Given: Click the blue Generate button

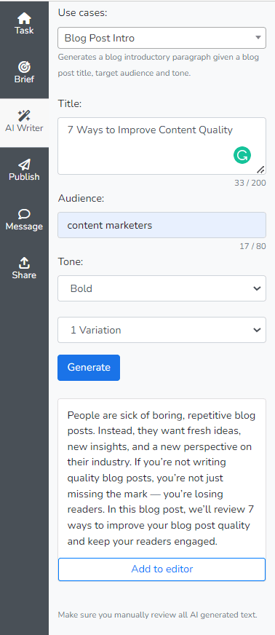Looking at the screenshot, I should pyautogui.click(x=89, y=368).
